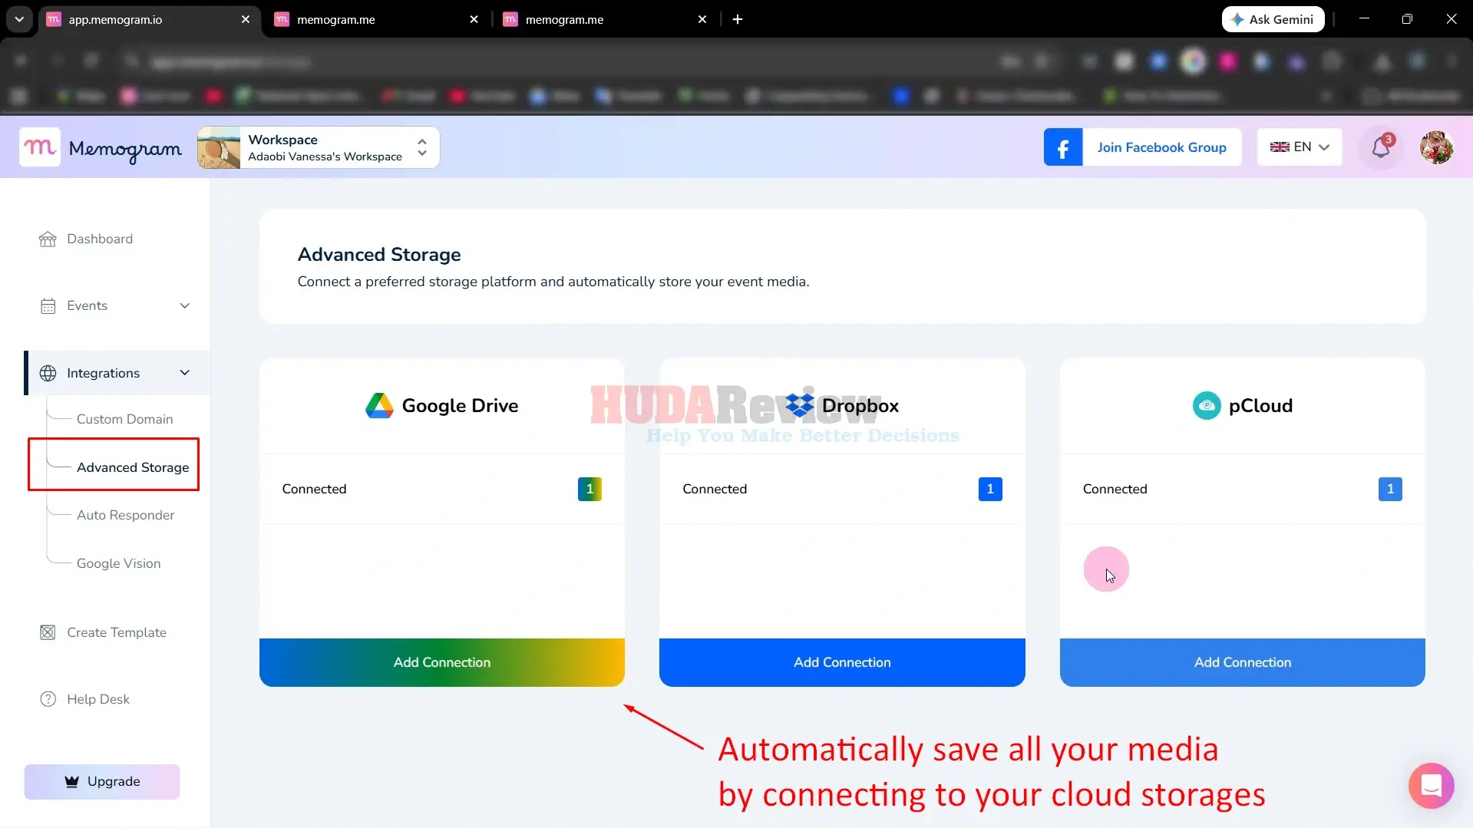Screen dimensions: 1473x828
Task: Click the Google Drive card title
Action: (460, 405)
